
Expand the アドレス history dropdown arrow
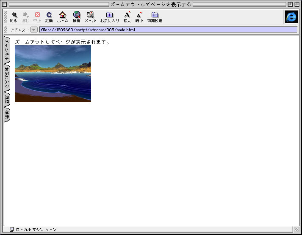(x=34, y=30)
